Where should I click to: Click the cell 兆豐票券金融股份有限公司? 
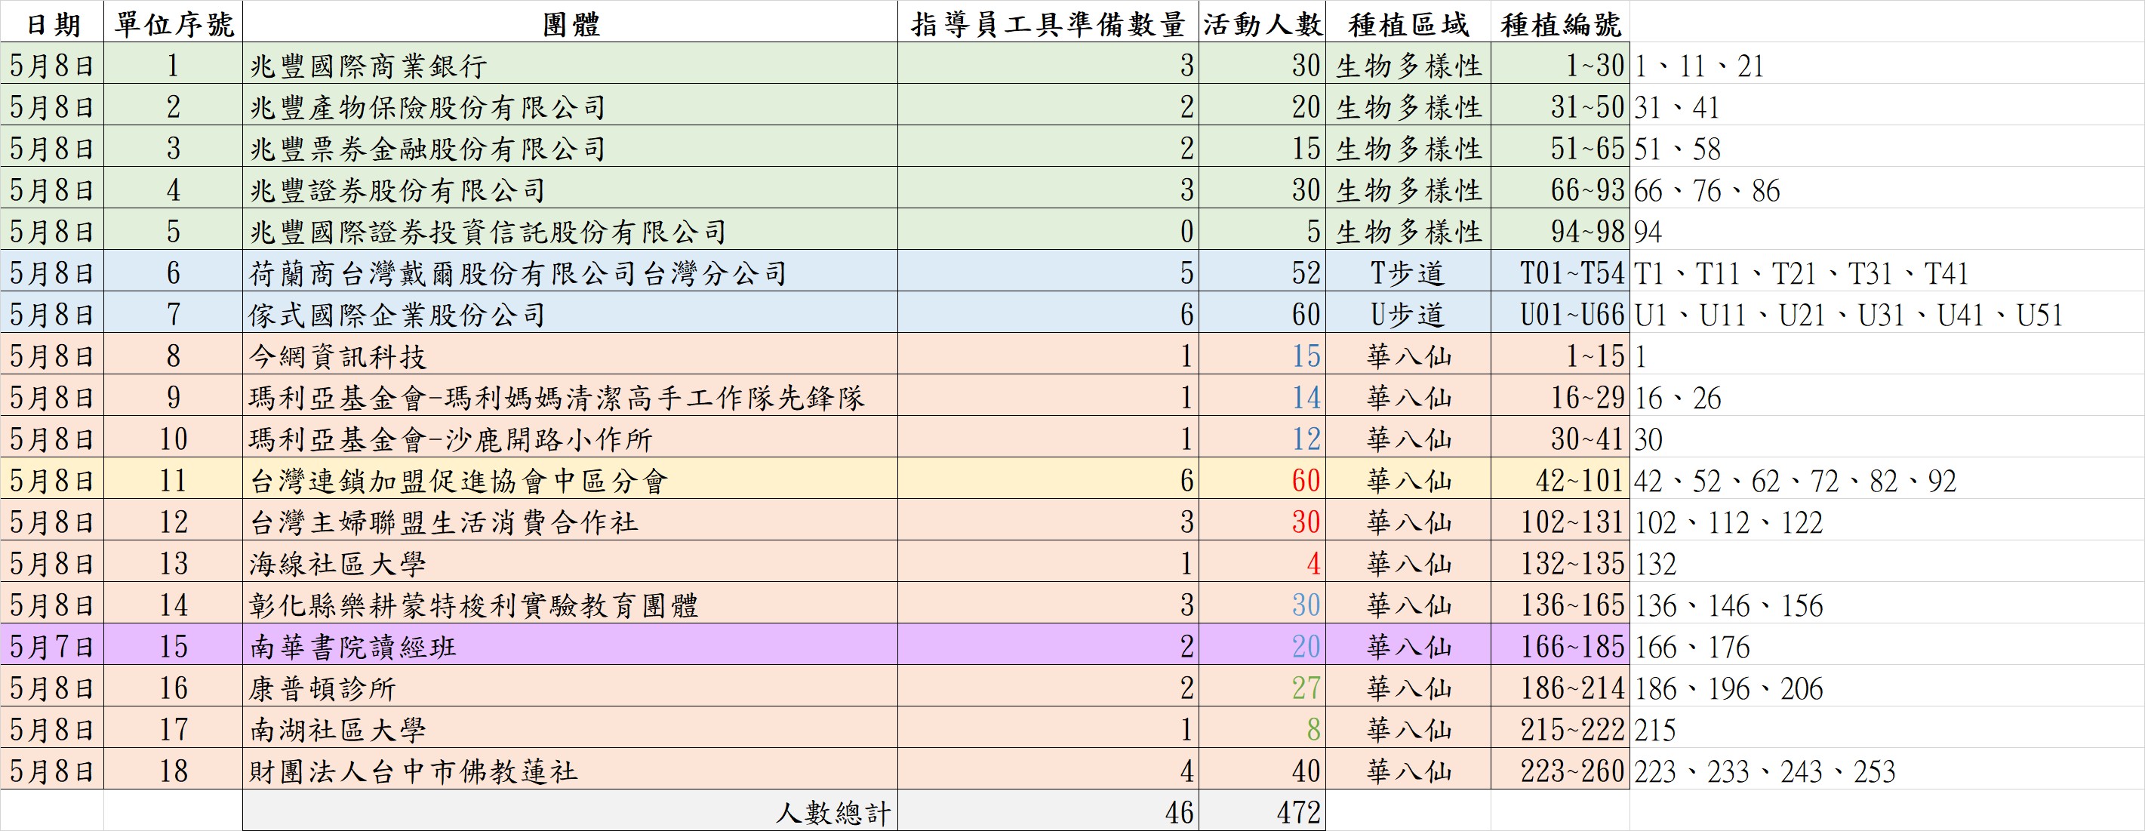click(571, 147)
